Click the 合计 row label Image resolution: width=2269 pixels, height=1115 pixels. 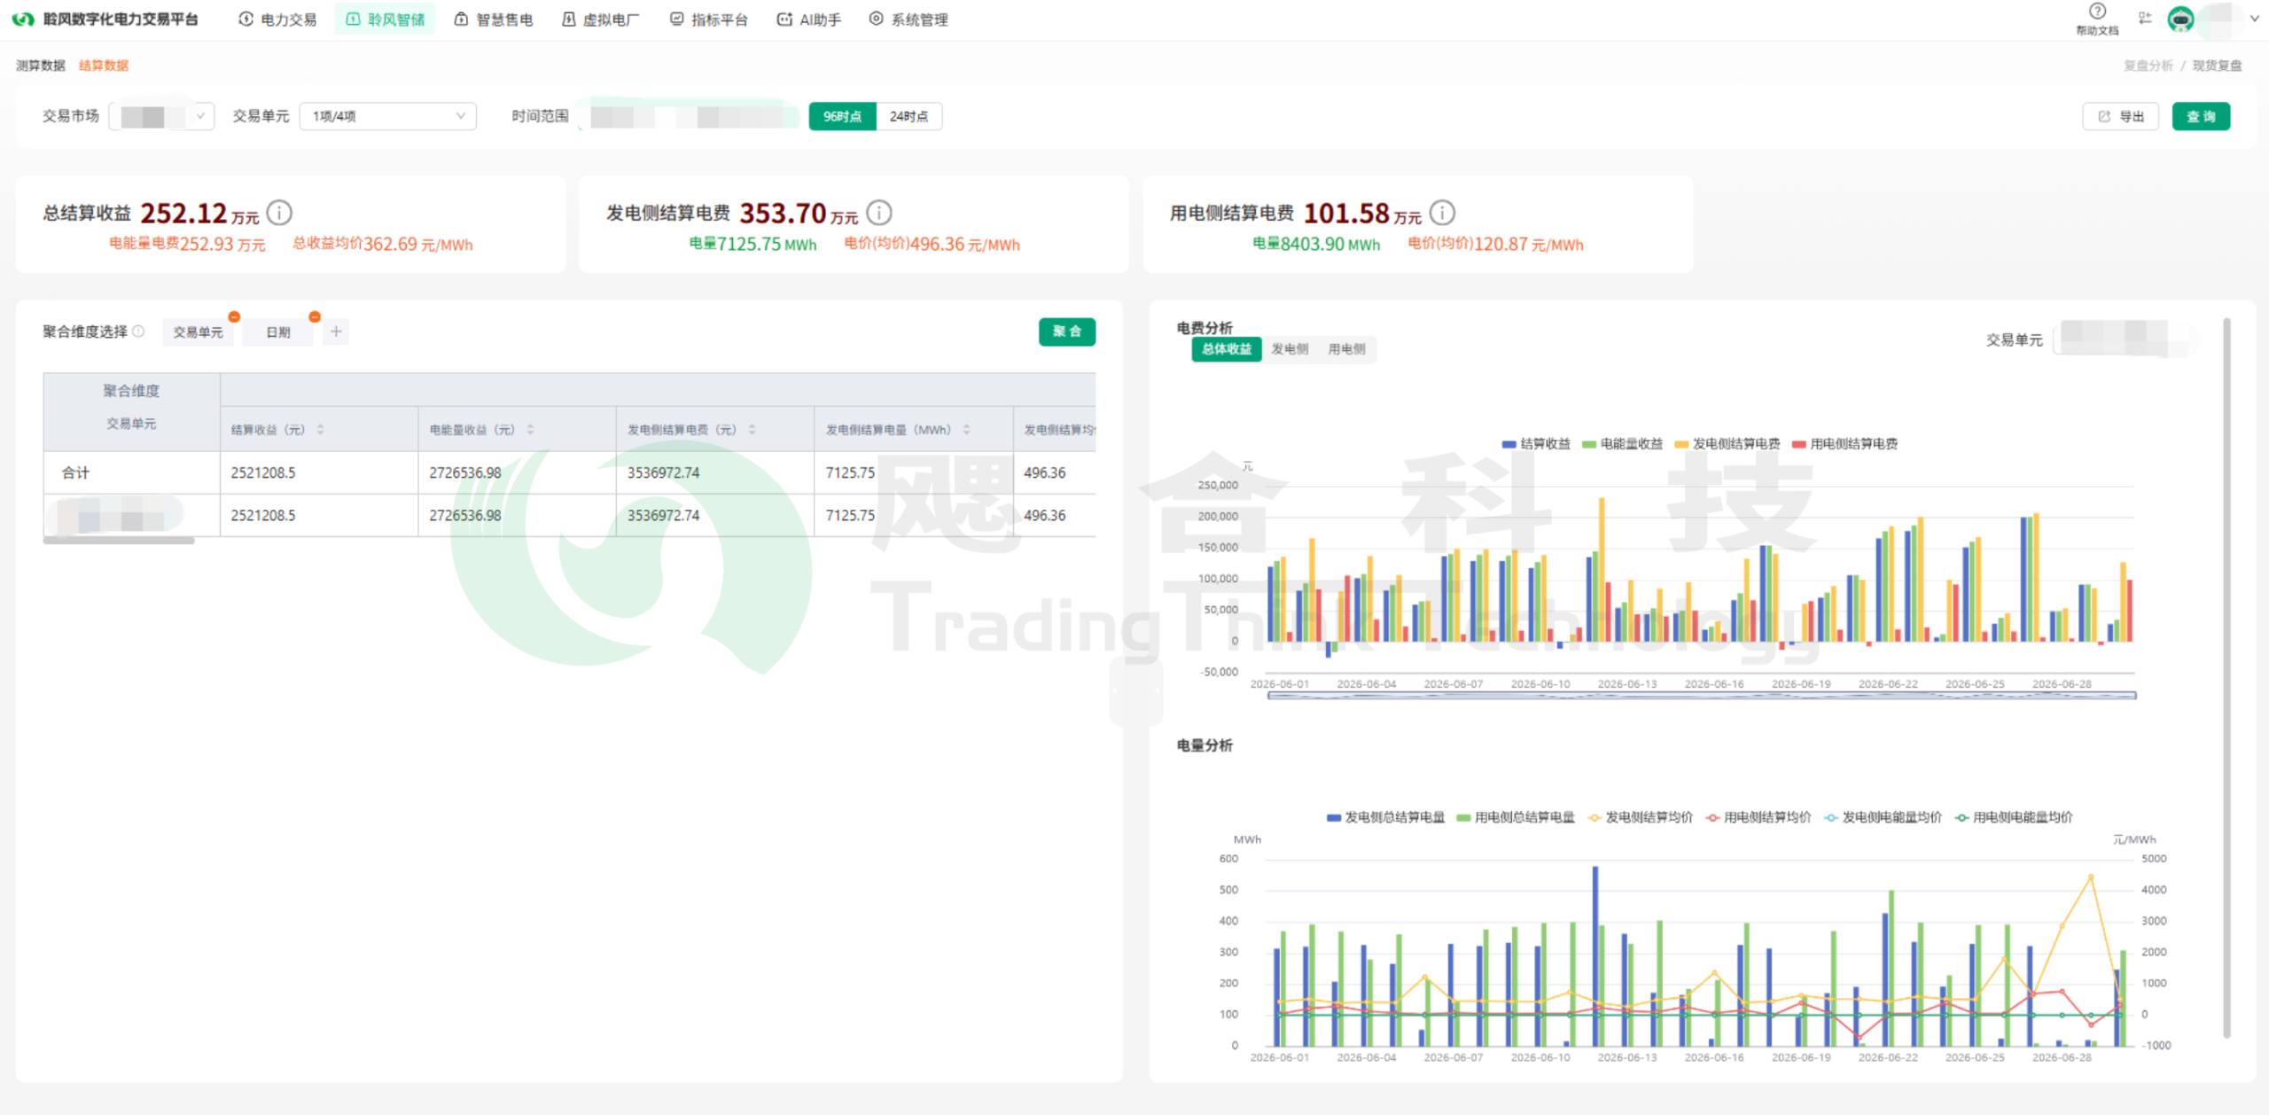75,473
